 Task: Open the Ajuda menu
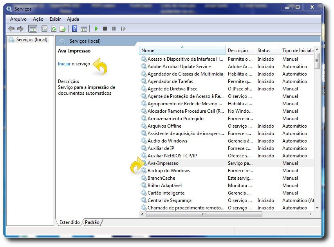(73, 19)
